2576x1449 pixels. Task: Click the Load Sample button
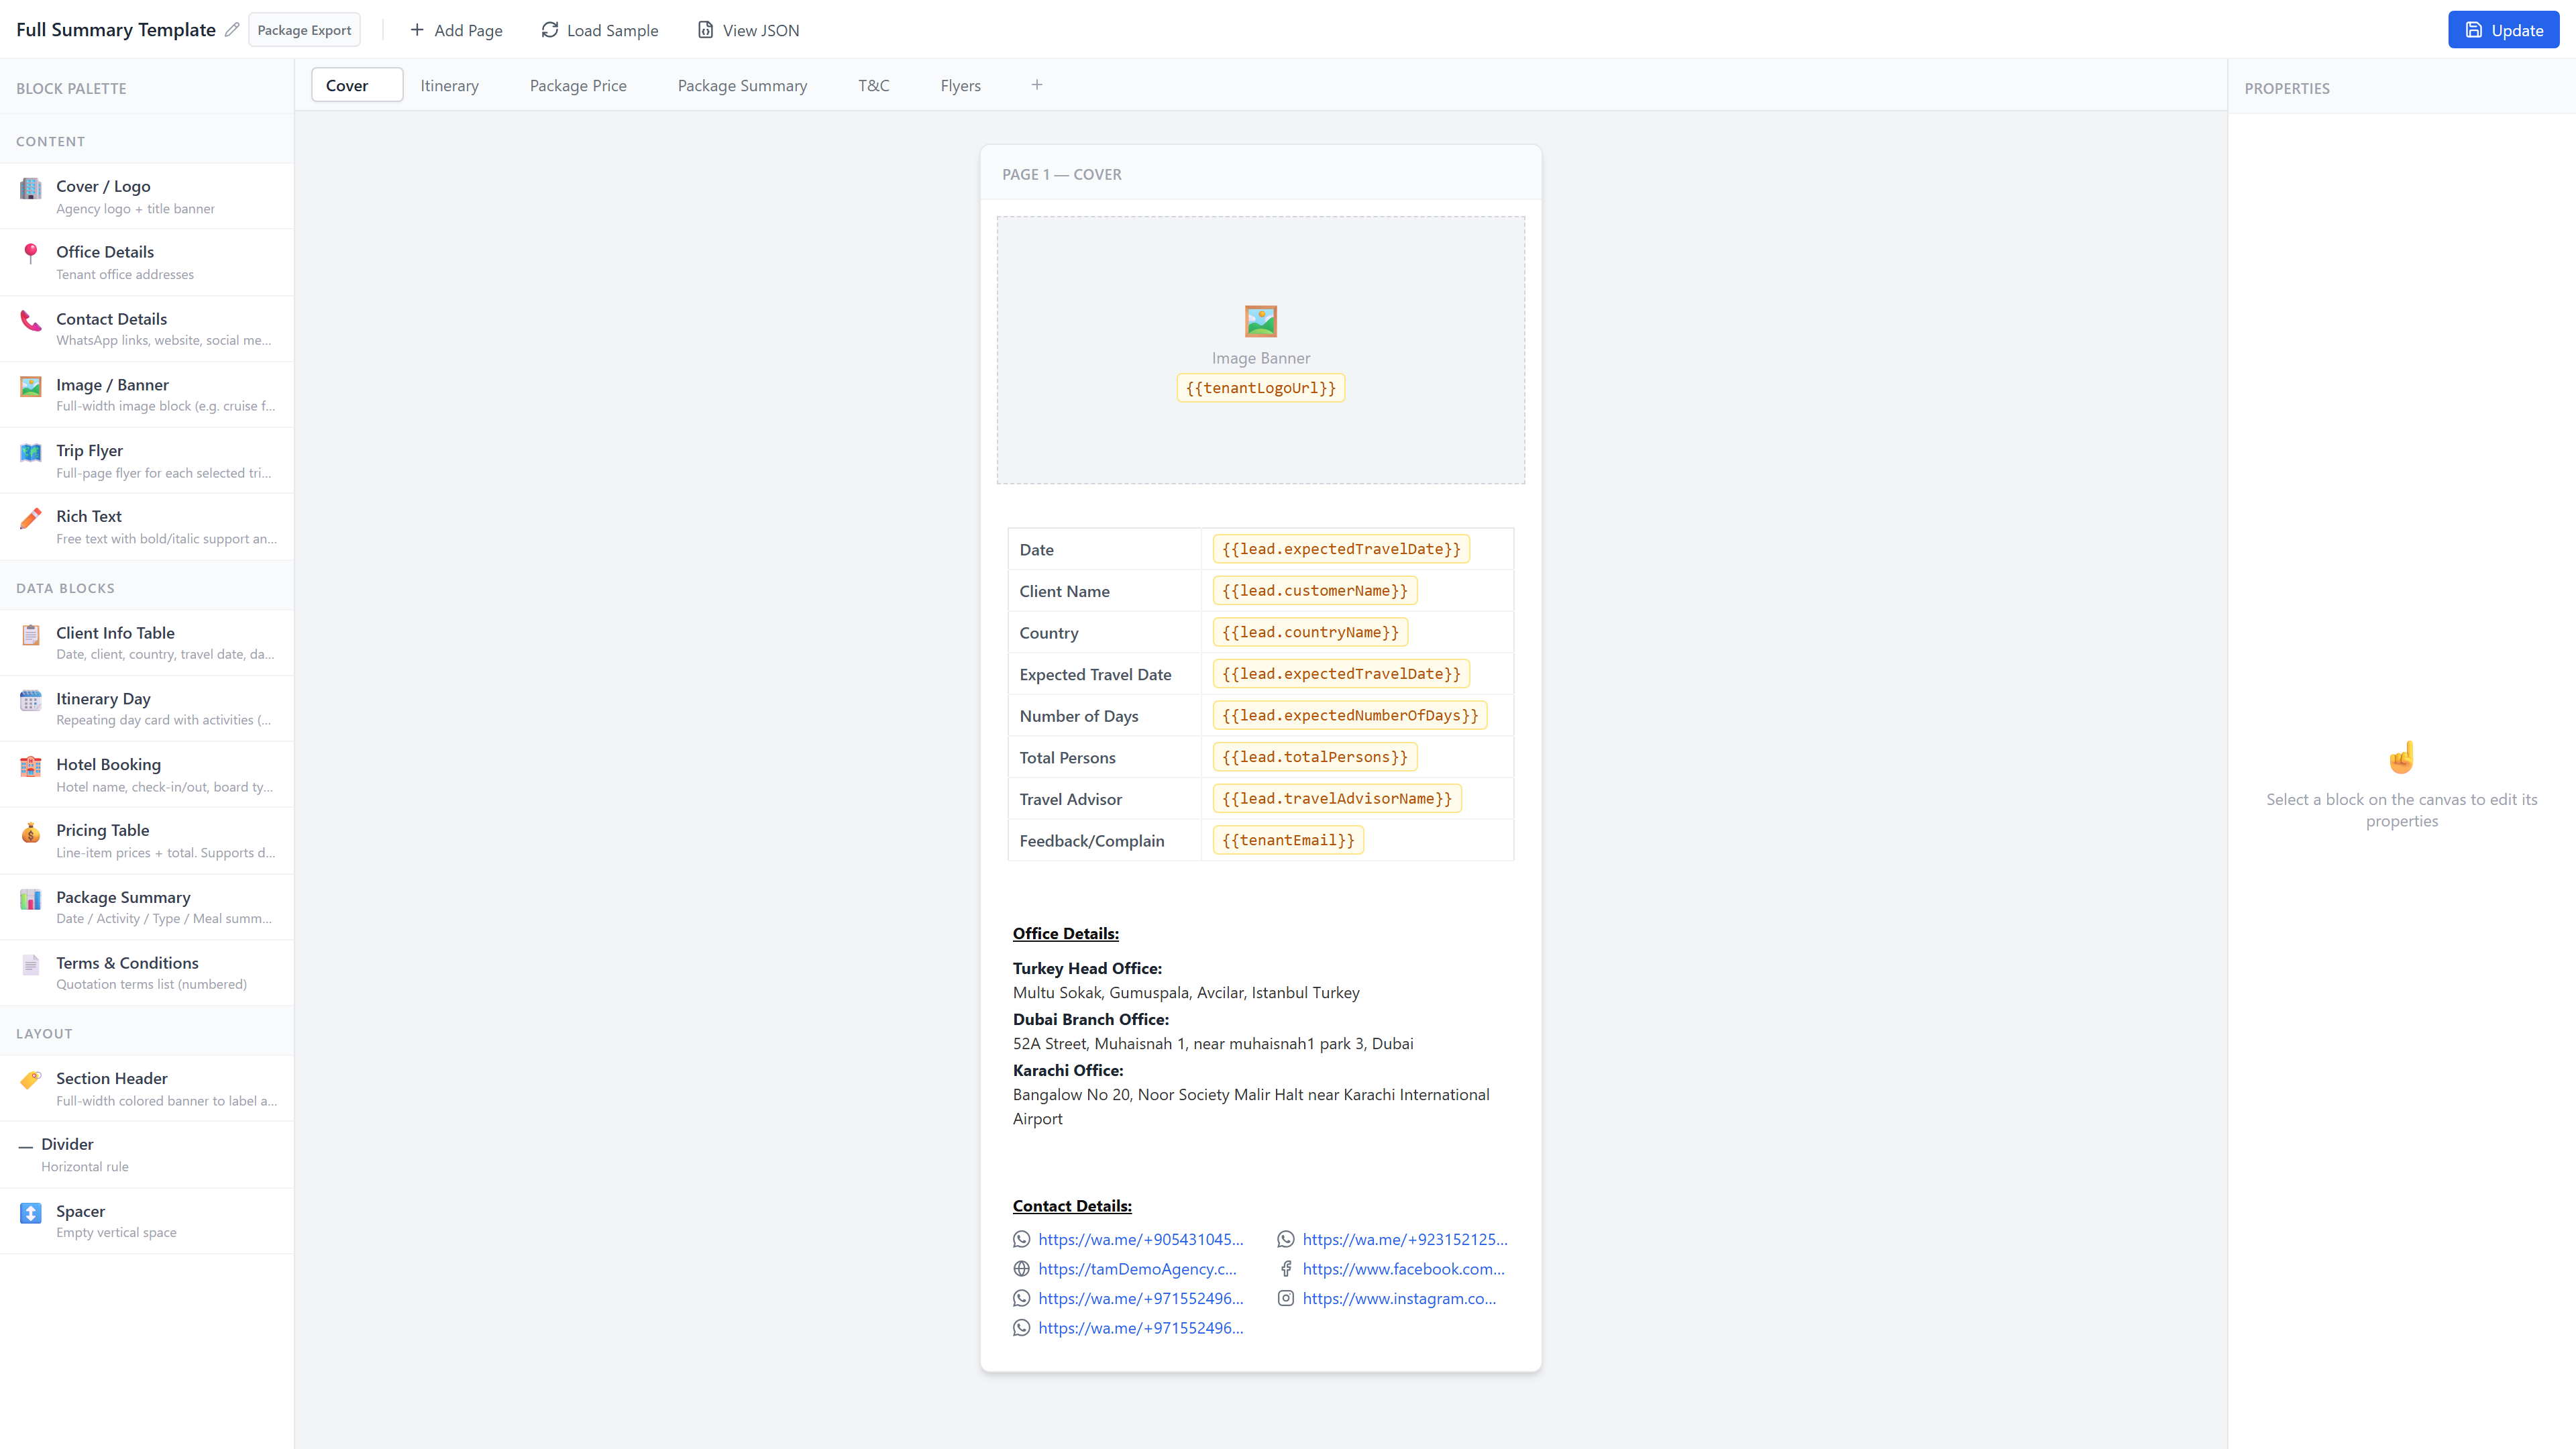600,30
